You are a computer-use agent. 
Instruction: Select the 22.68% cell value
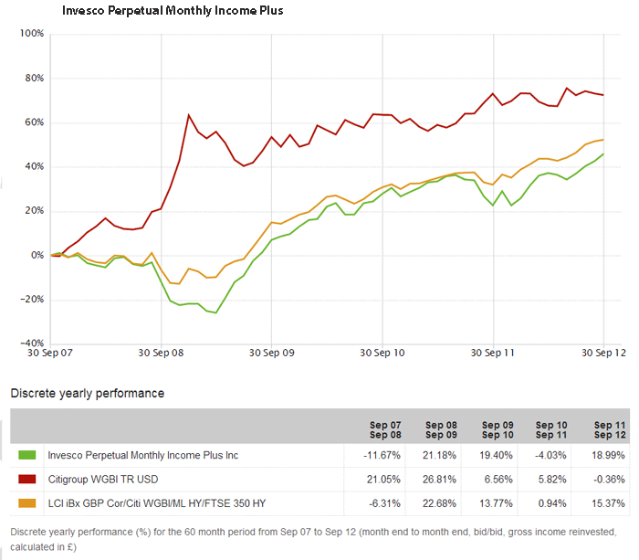click(x=439, y=503)
